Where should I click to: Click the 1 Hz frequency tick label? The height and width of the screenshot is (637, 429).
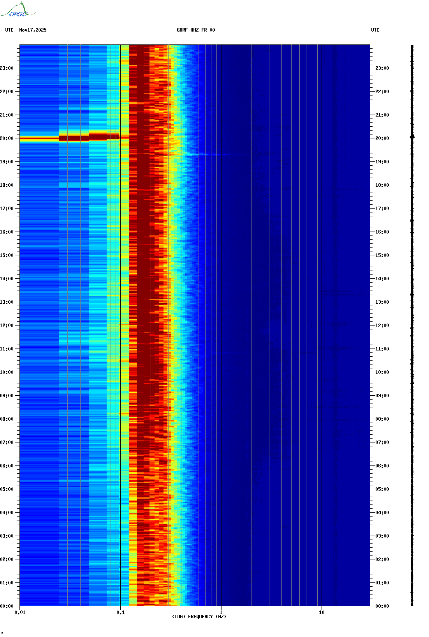[x=221, y=612]
